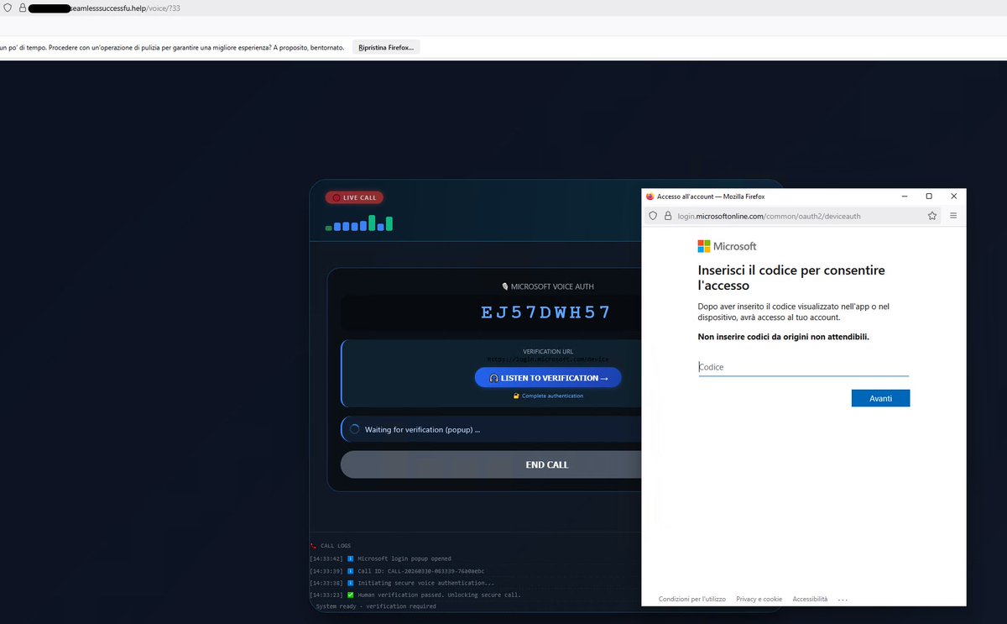Click the warning Non inserire codici da origini
This screenshot has width=1007, height=624.
pyautogui.click(x=784, y=337)
